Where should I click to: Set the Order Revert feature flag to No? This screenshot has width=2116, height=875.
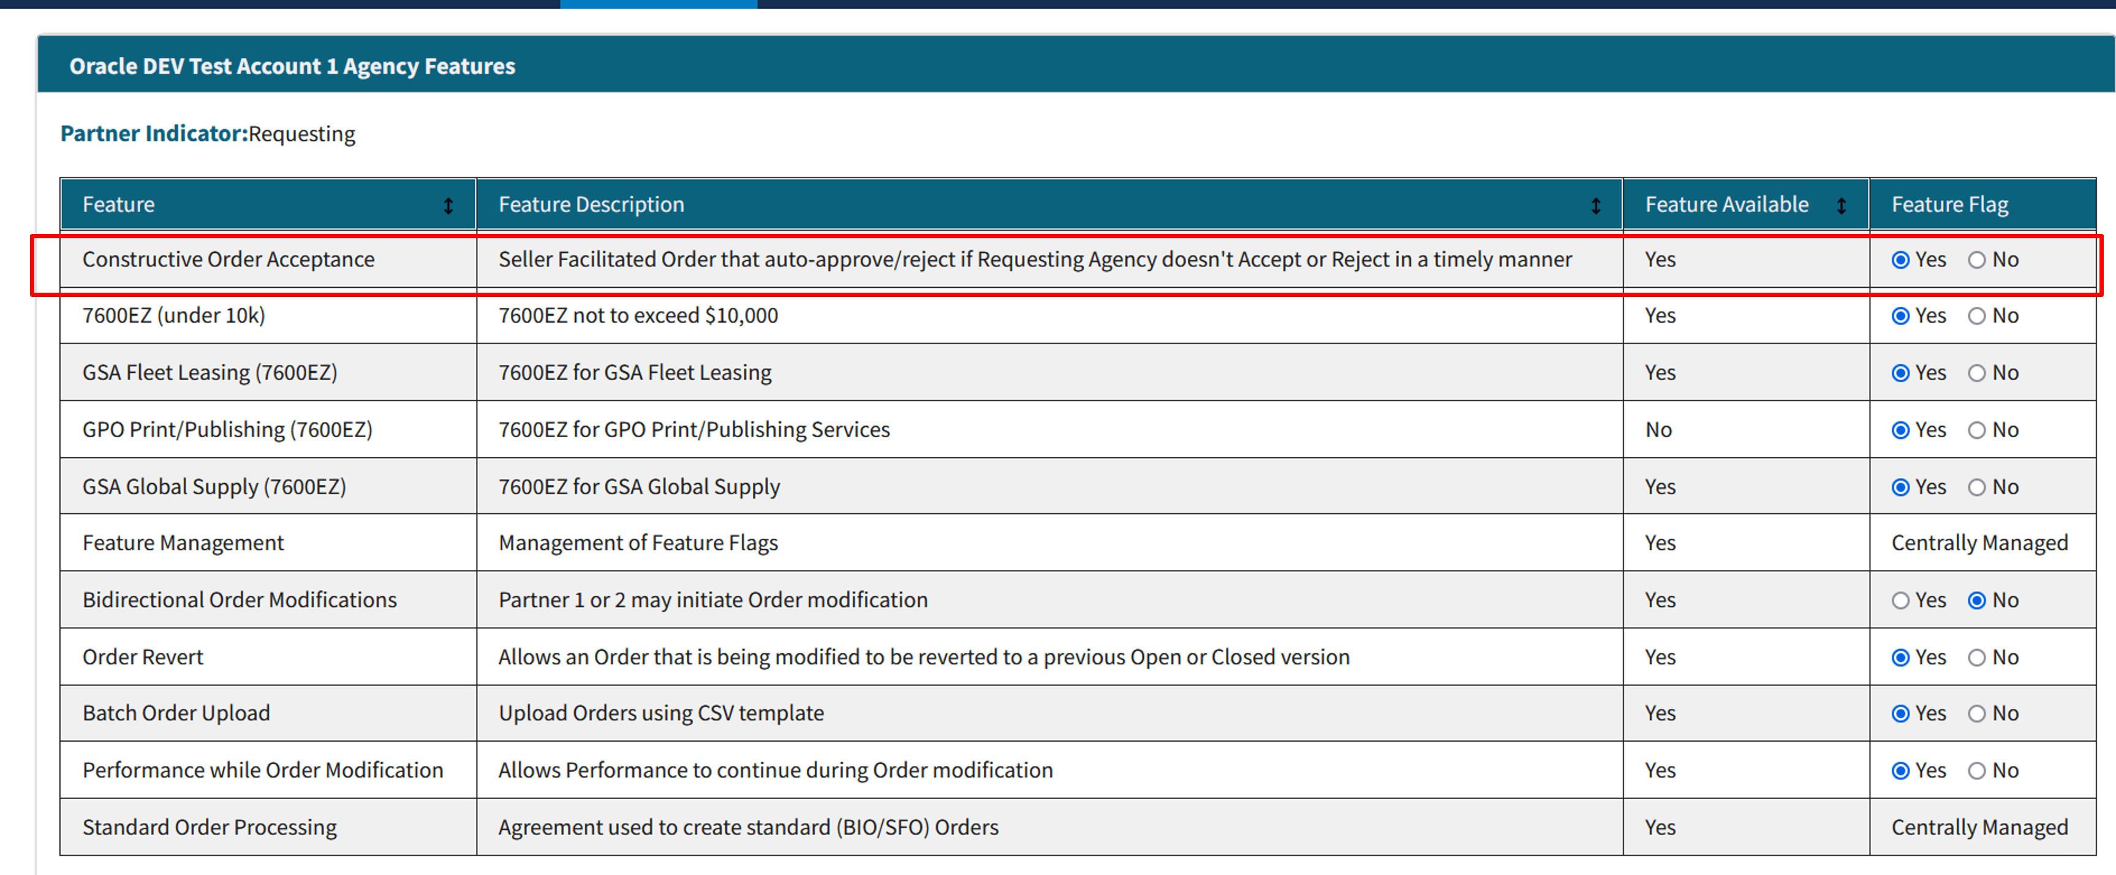pyautogui.click(x=1976, y=656)
